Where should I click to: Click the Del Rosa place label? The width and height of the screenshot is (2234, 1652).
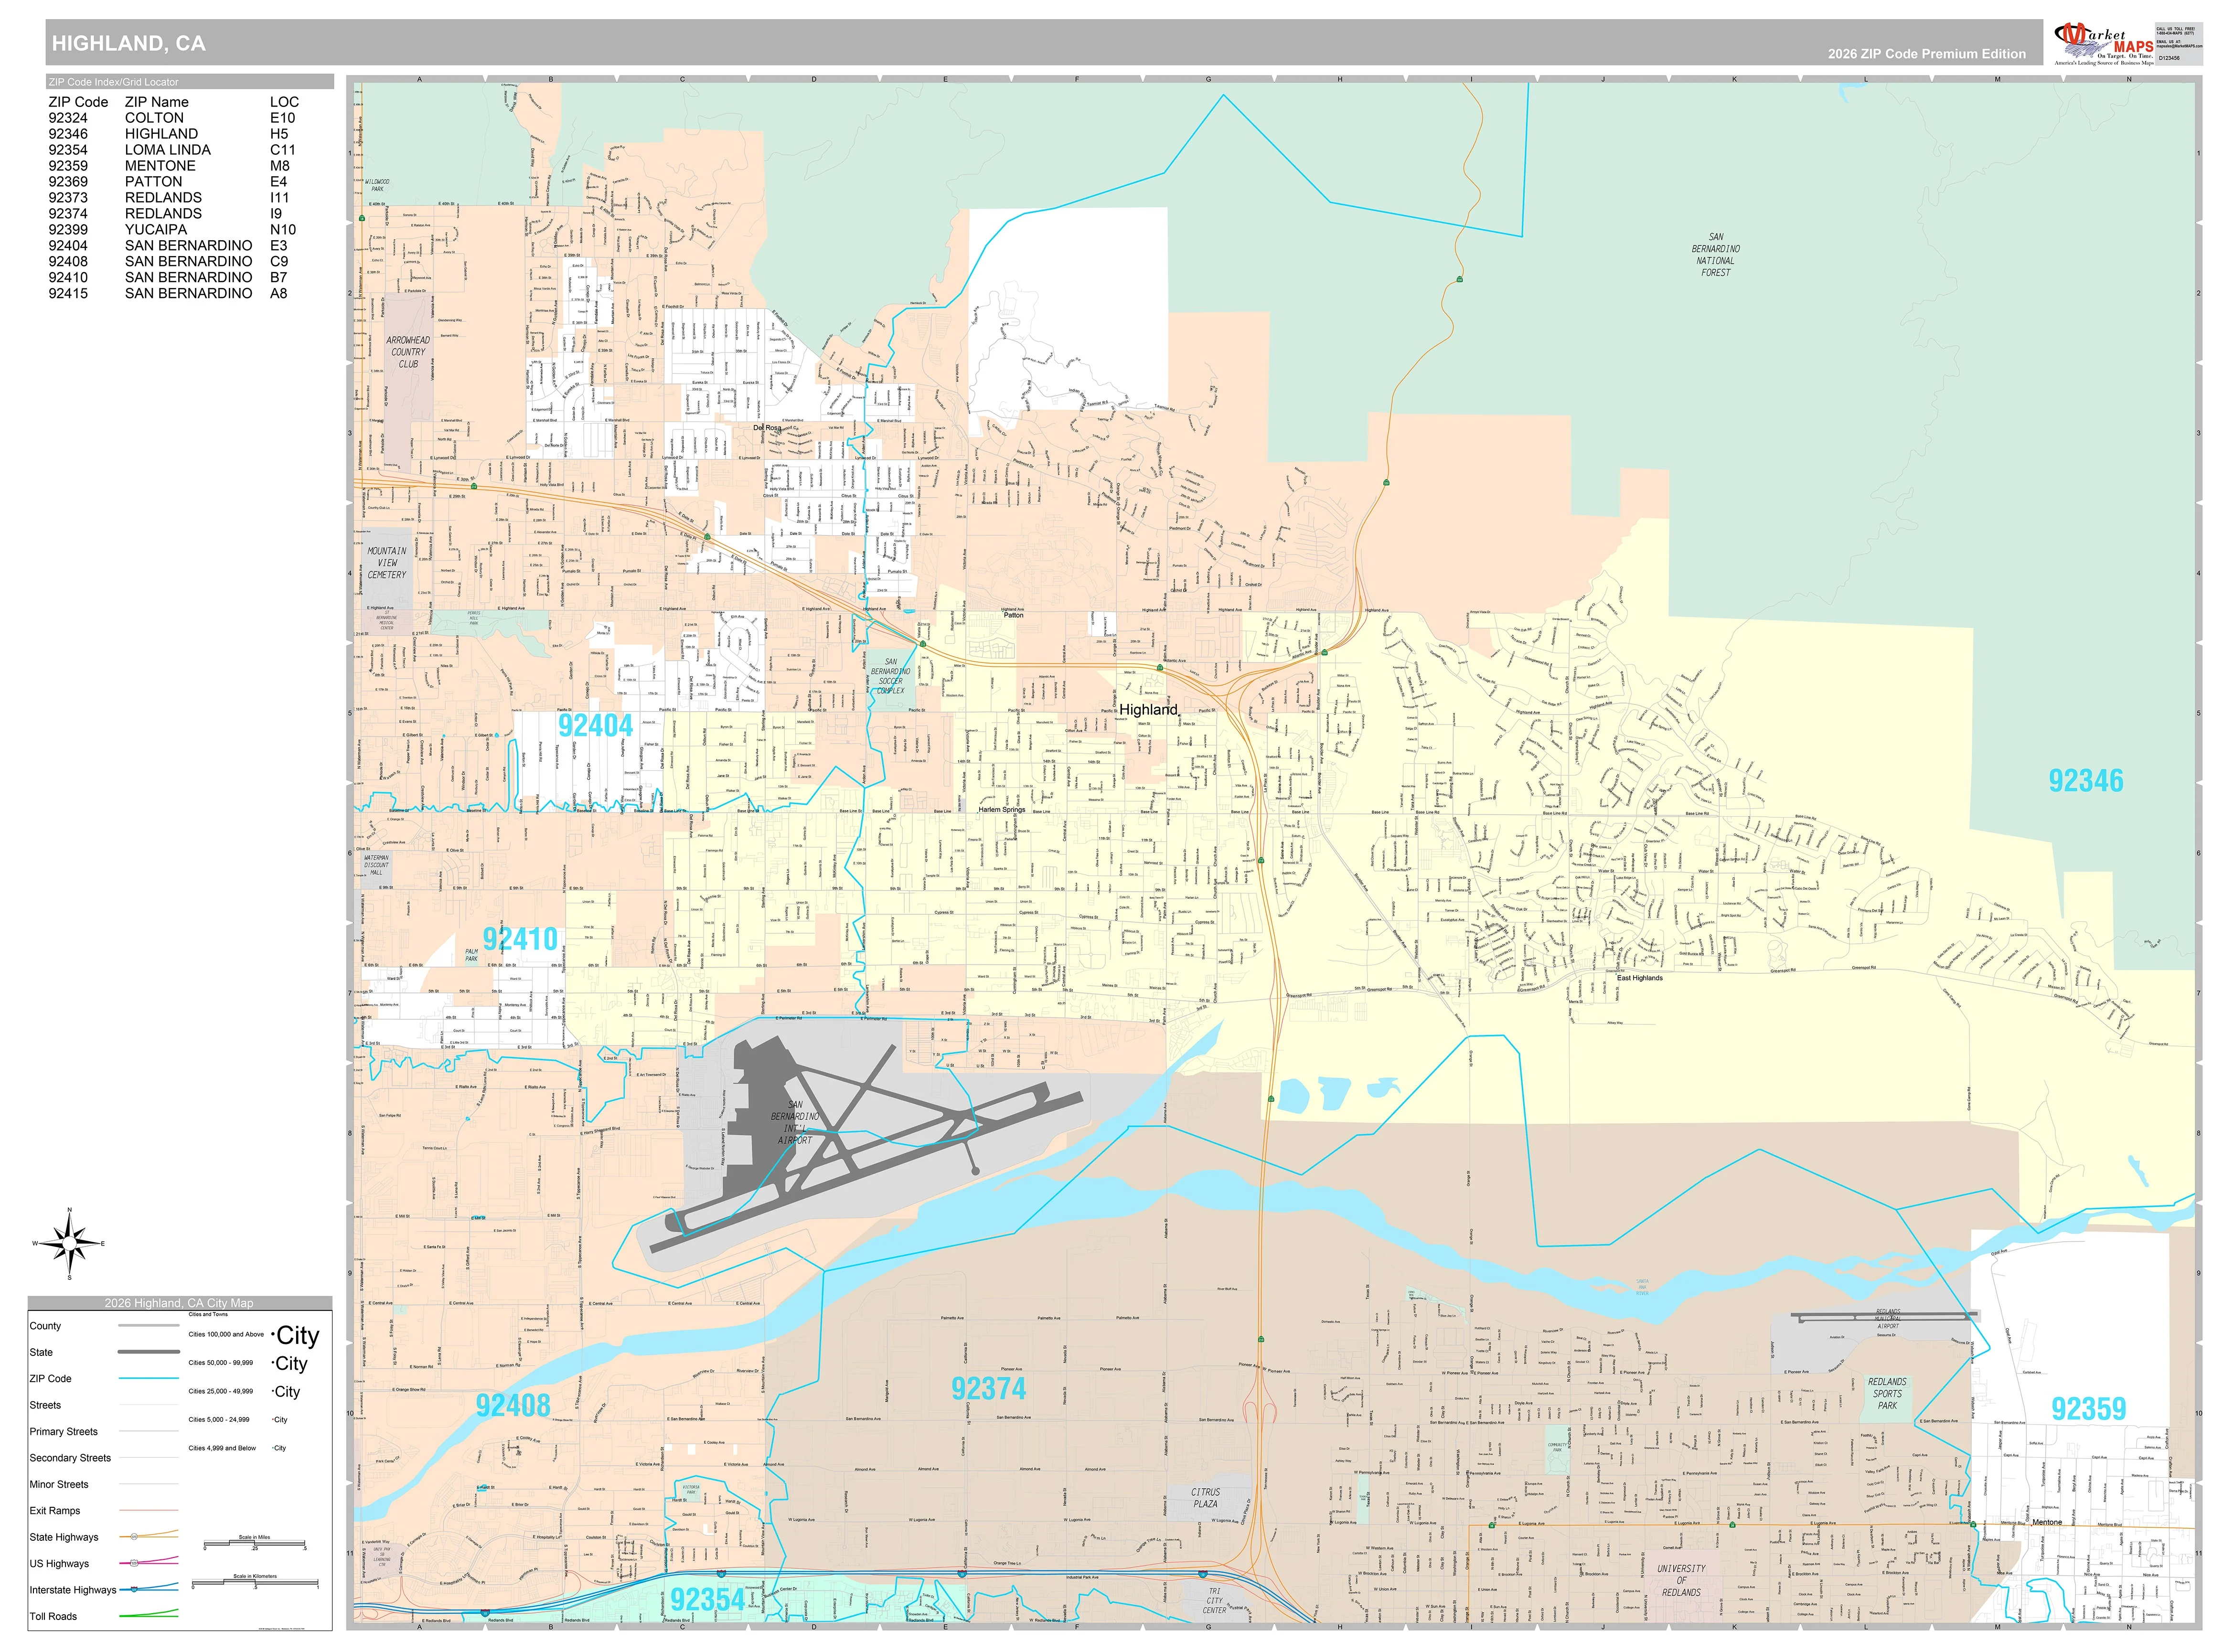click(767, 428)
